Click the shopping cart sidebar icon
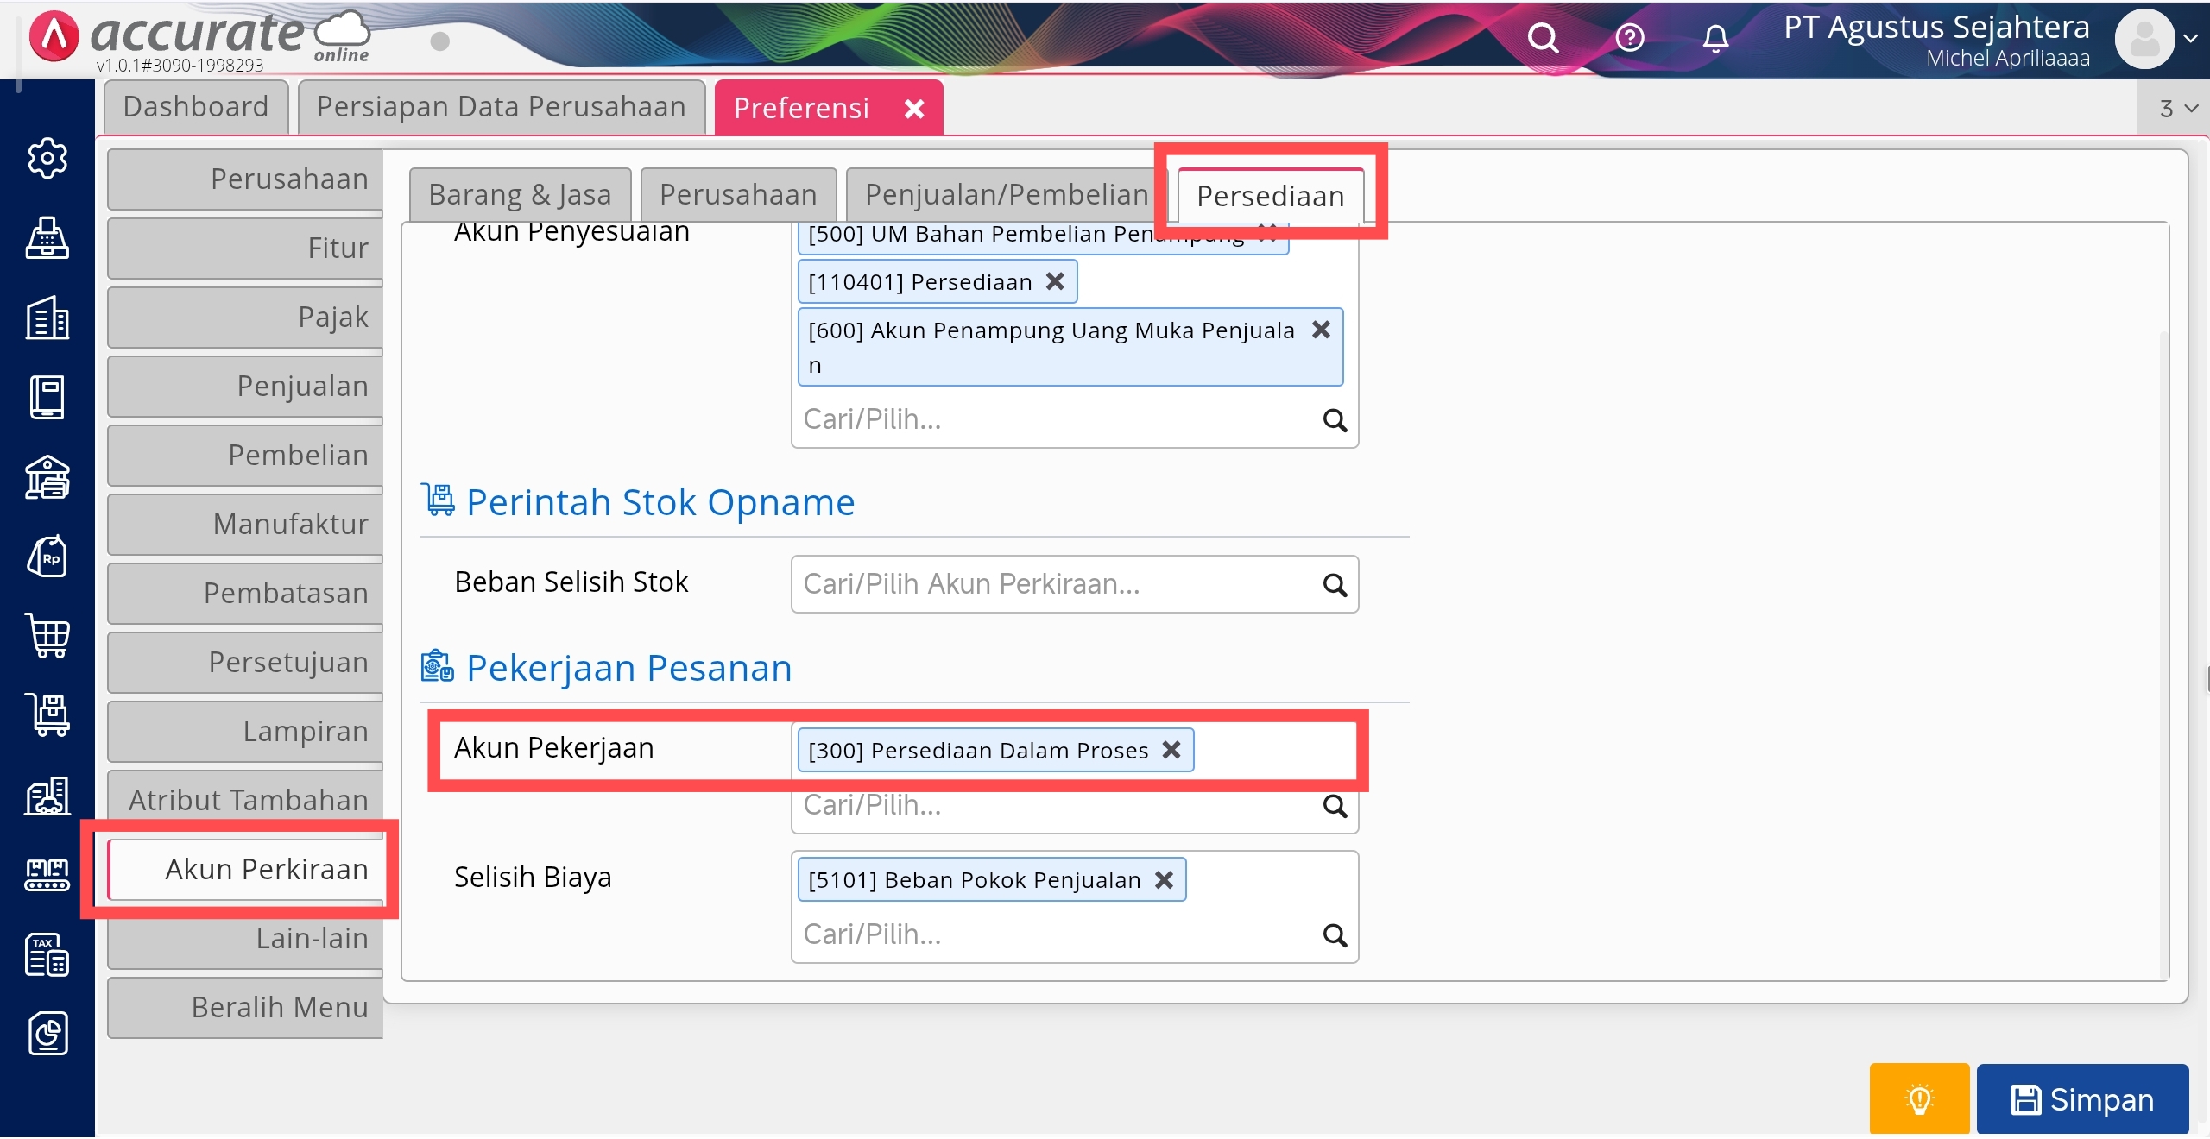Image resolution: width=2210 pixels, height=1139 pixels. [47, 637]
